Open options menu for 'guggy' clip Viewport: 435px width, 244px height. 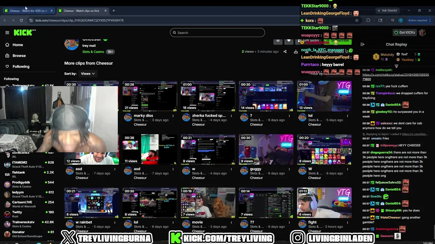[x=289, y=169]
